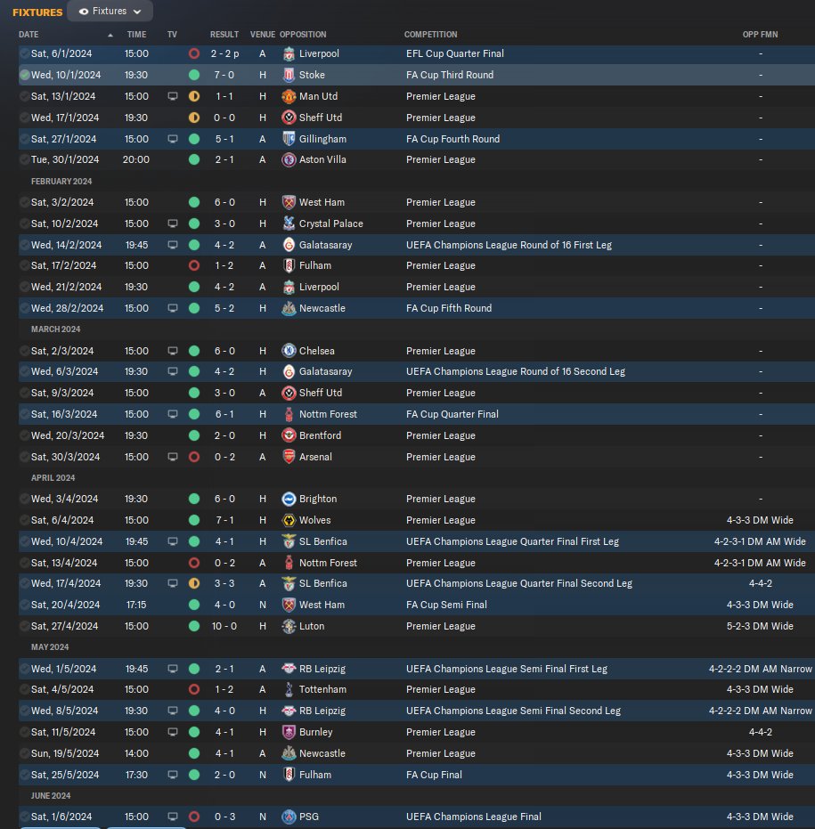Click the Luton club badge
The image size is (815, 829).
pos(289,626)
